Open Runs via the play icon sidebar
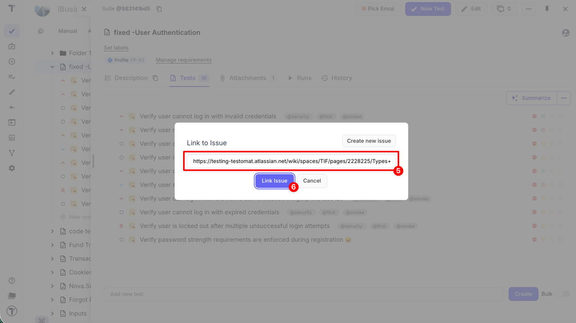 [x=12, y=62]
